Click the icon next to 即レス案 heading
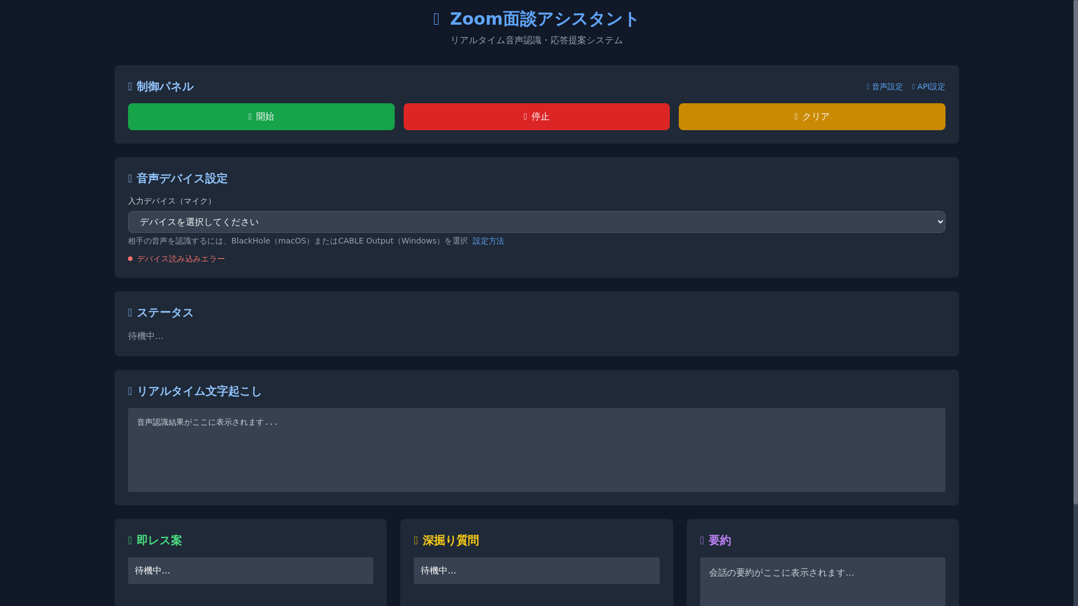The width and height of the screenshot is (1078, 606). click(x=130, y=541)
